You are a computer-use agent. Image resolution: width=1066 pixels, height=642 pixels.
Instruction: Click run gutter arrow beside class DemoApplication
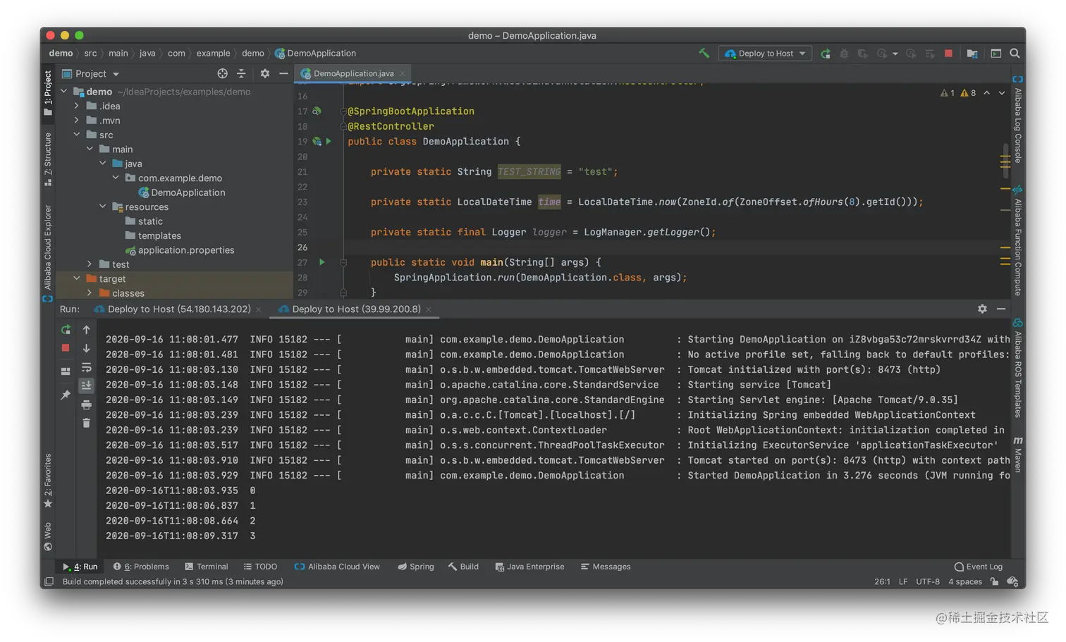pyautogui.click(x=329, y=142)
